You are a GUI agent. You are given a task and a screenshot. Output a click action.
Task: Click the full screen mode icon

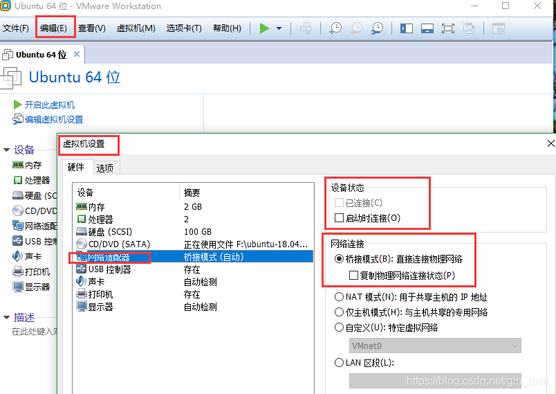point(448,28)
